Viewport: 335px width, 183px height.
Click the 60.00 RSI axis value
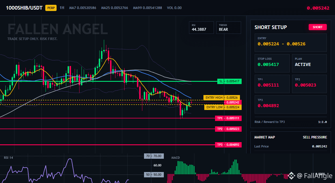pyautogui.click(x=158, y=165)
